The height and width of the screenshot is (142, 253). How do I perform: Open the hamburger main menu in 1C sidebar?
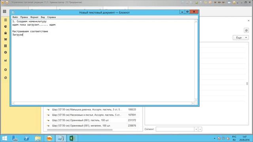(6, 20)
